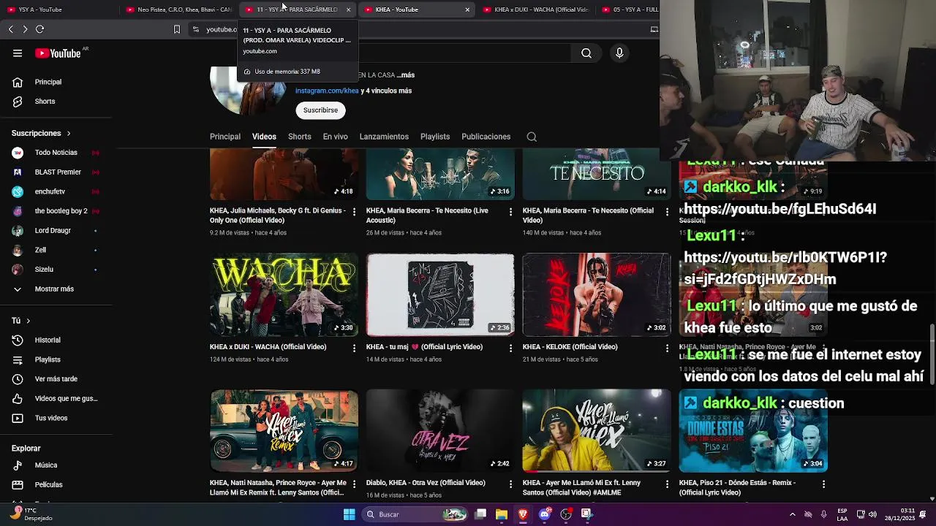Activate voice search microphone

(x=619, y=53)
